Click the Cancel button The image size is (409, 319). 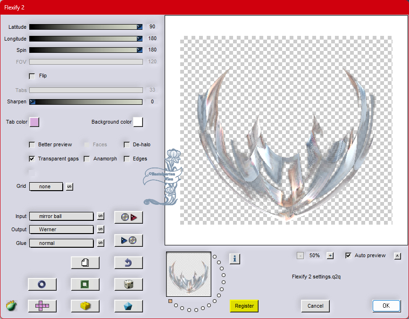[x=315, y=306]
